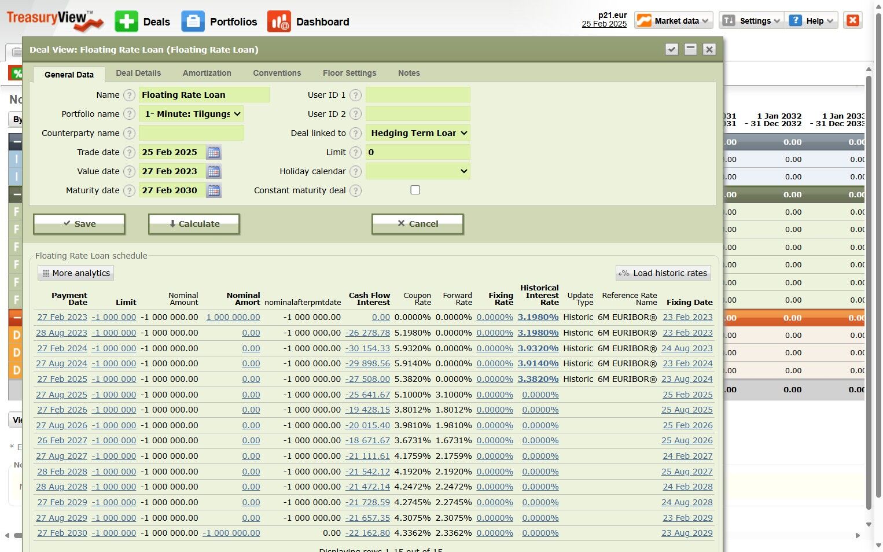Viewport: 883px width, 552px height.
Task: Expand the Holiday calendar dropdown
Action: click(418, 171)
